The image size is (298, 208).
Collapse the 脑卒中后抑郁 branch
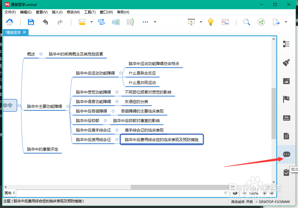tap(105, 120)
